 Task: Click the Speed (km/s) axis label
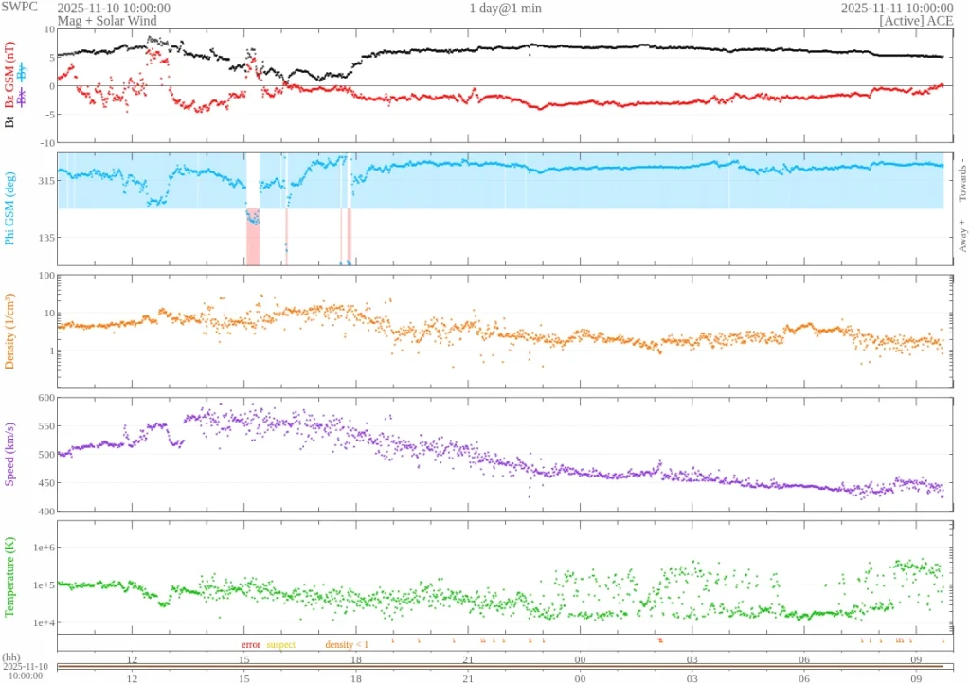click(x=10, y=455)
